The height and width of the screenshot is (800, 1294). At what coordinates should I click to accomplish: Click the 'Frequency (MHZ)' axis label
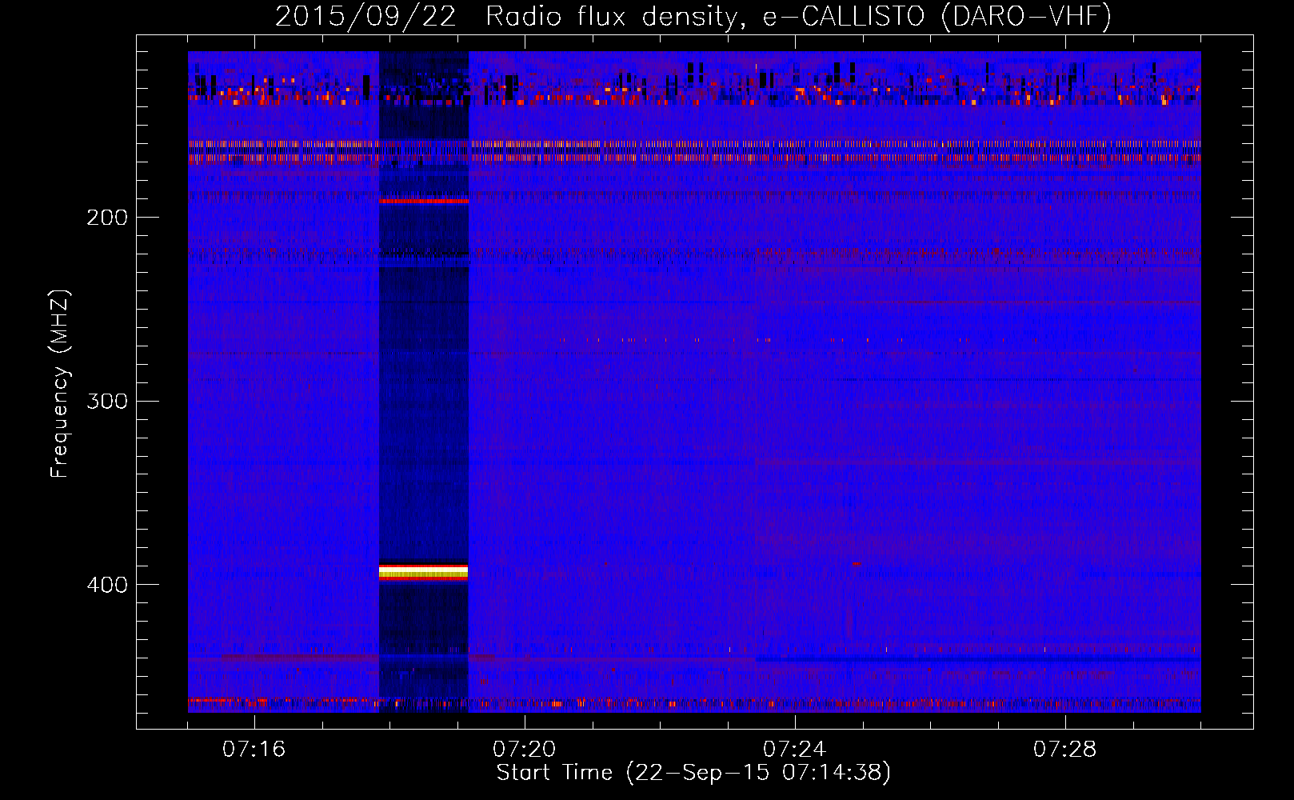tap(60, 383)
